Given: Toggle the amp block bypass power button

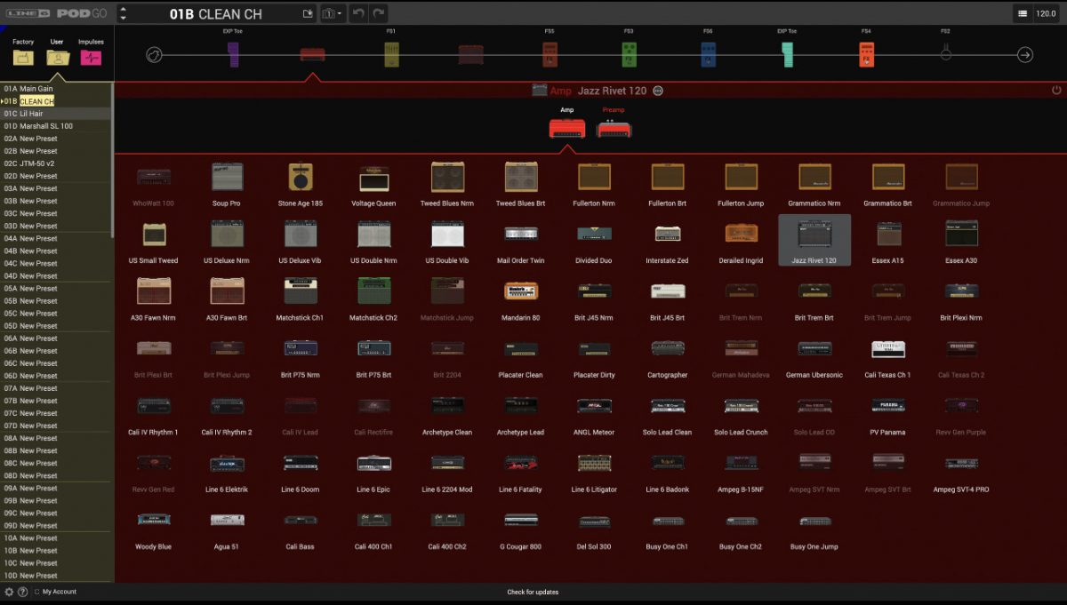Looking at the screenshot, I should tap(1056, 91).
